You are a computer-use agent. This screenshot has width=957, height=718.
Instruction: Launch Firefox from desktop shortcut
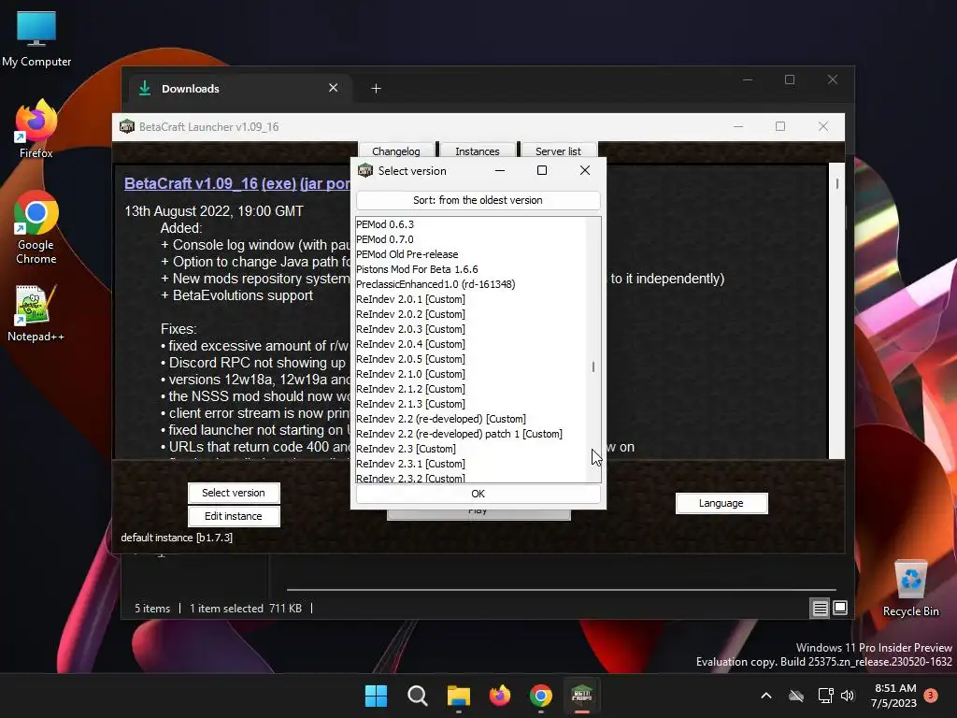click(x=36, y=129)
